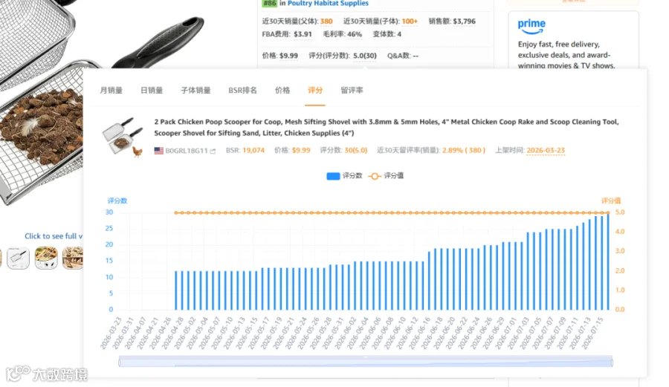Click the left handle of the date range slider

tap(120, 362)
